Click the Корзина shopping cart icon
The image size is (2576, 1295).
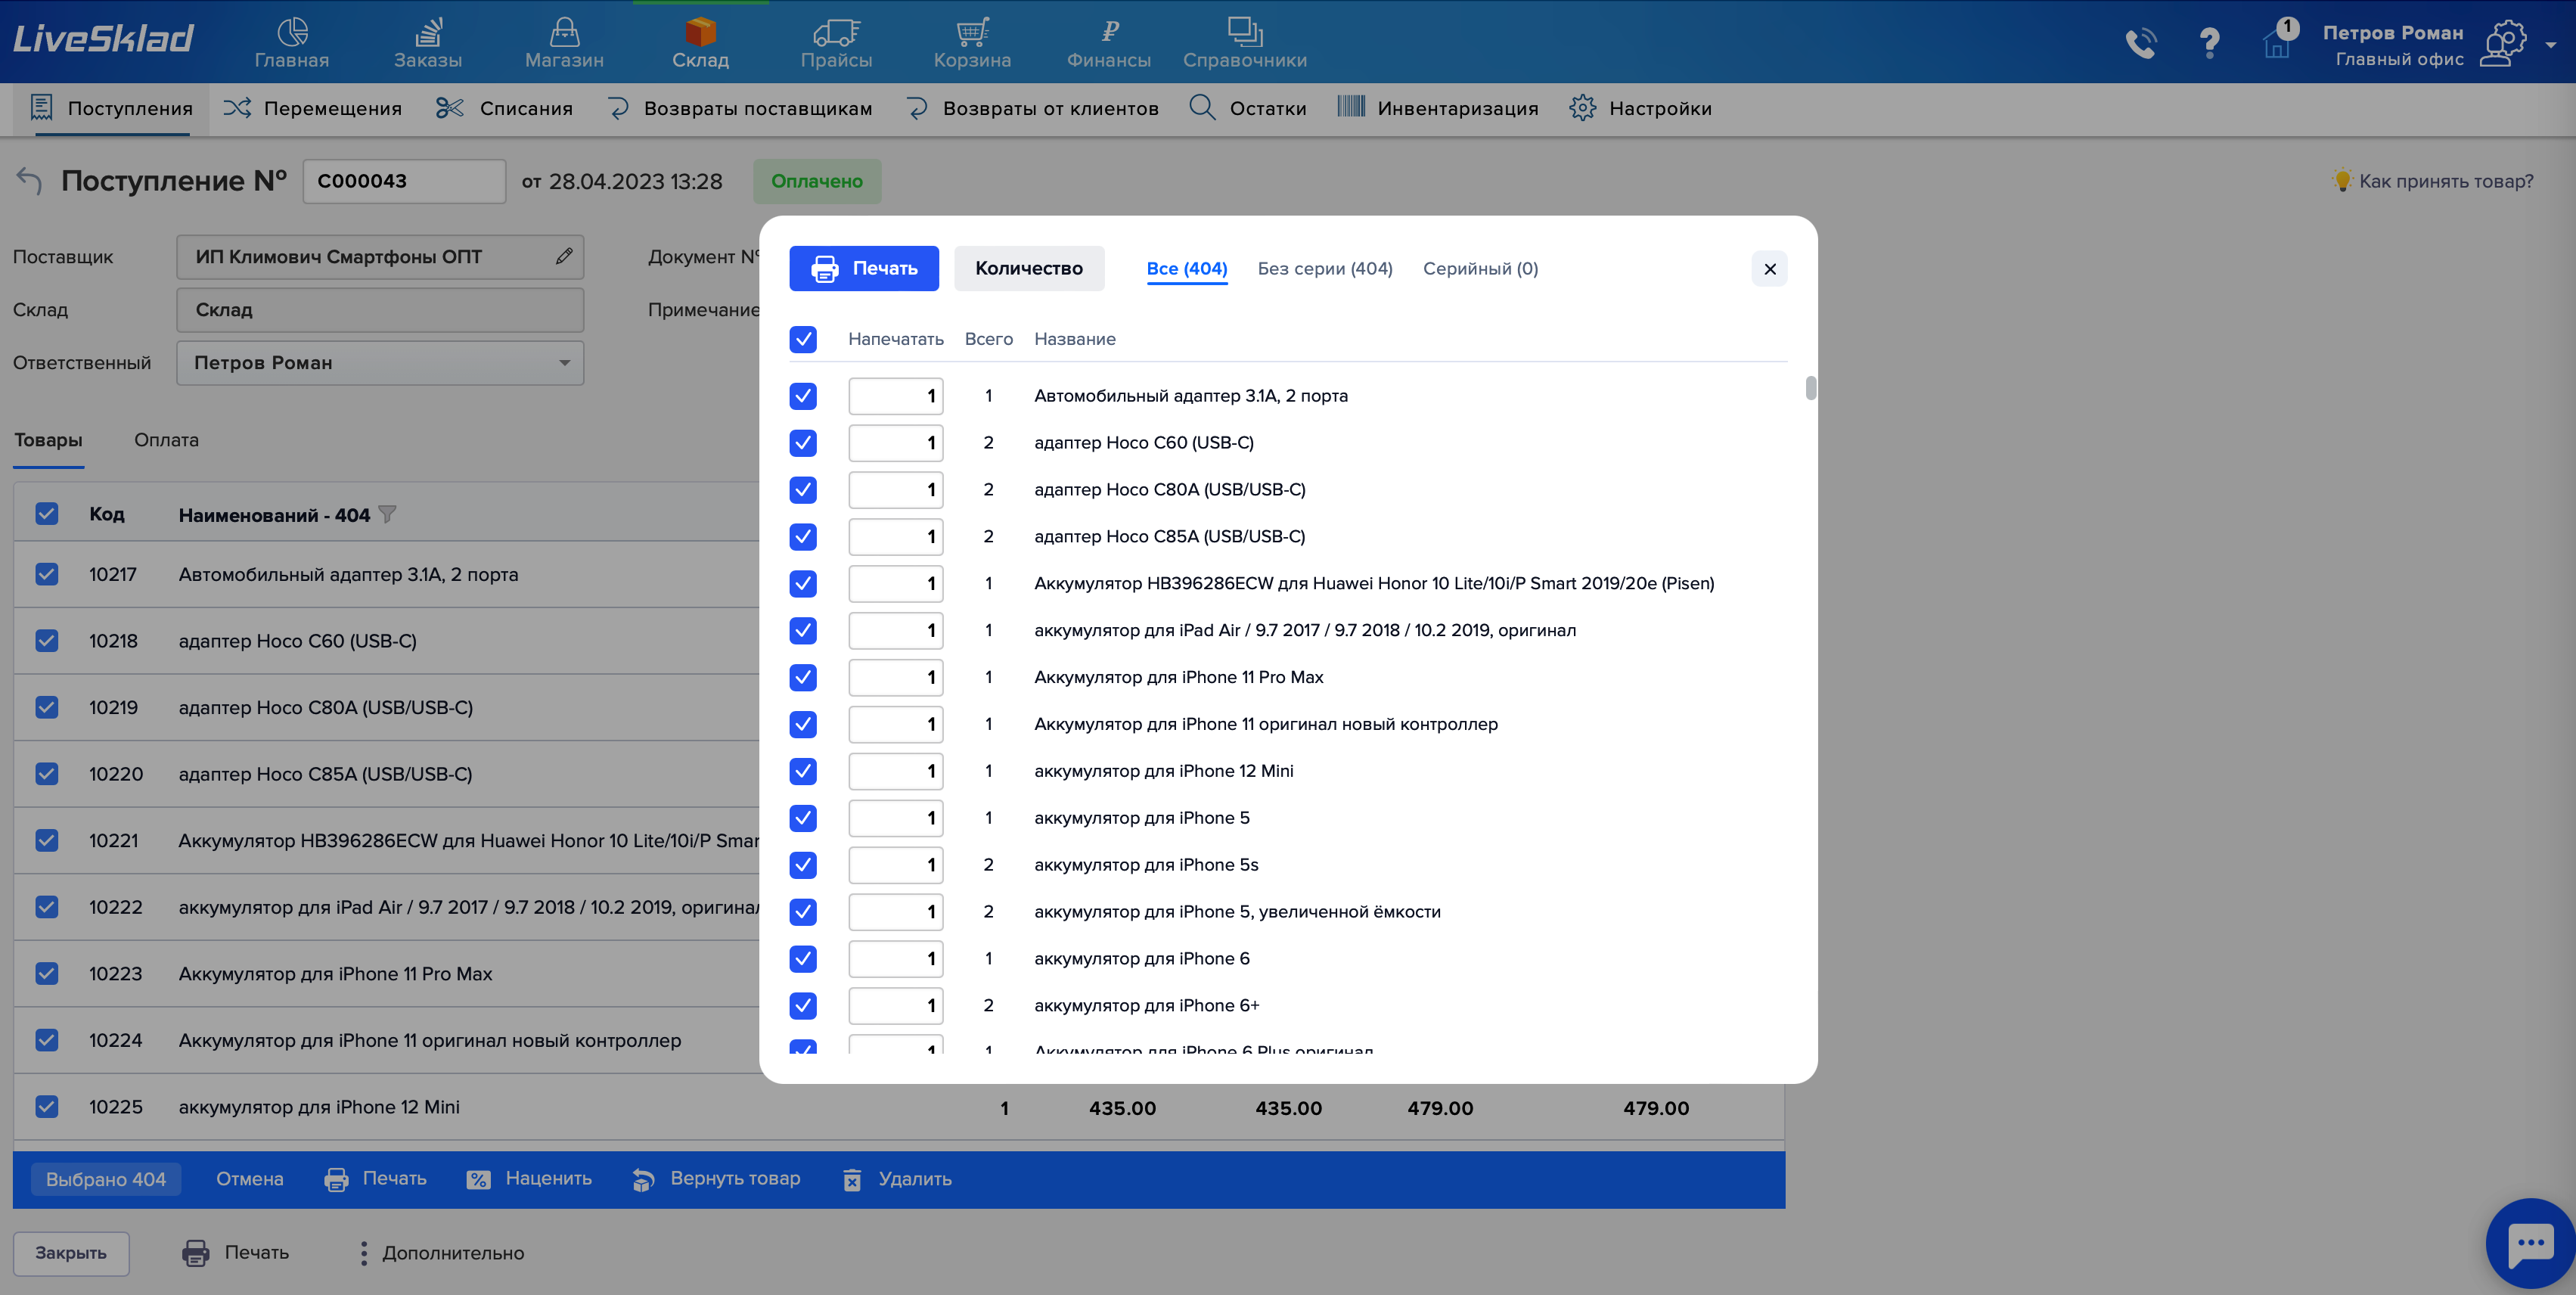point(972,33)
